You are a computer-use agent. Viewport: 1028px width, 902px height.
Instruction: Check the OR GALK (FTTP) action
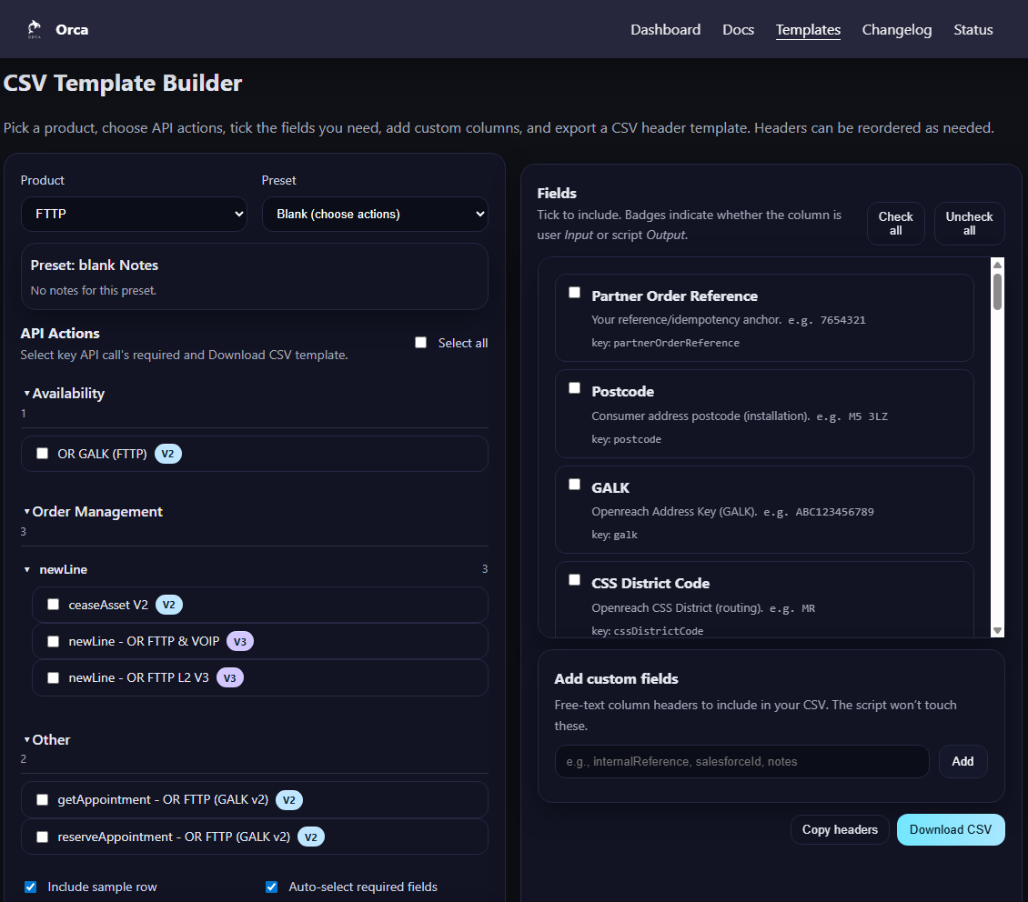point(42,453)
